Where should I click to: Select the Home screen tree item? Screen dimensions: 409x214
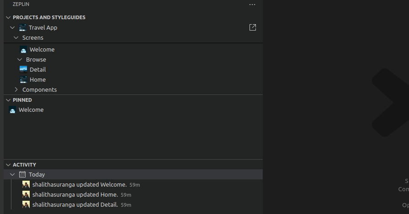[x=37, y=79]
